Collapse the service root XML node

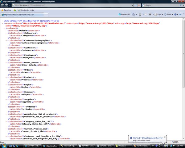point(2,23)
